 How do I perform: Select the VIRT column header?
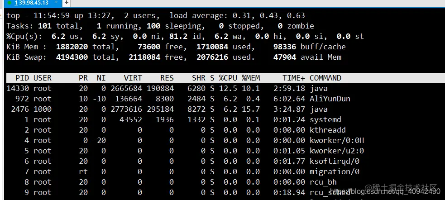133,78
